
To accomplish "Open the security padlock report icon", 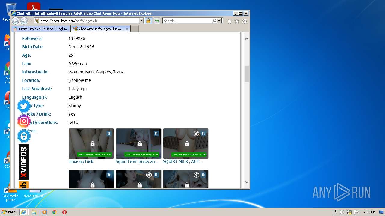I will tap(148, 21).
